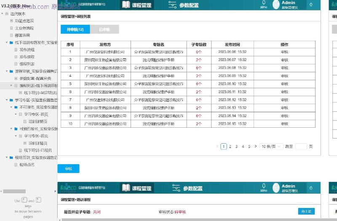Click 审核 link in table row 10
Viewport: 337px width, 221px height.
[284, 124]
